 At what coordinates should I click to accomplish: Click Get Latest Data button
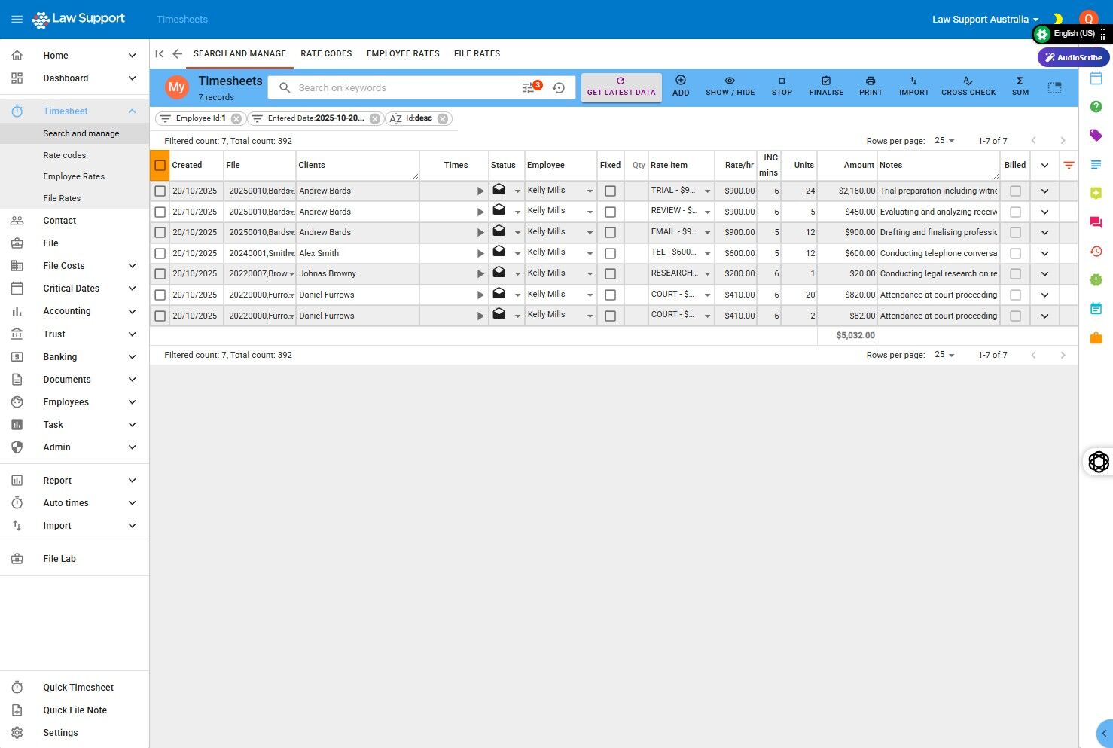point(621,87)
